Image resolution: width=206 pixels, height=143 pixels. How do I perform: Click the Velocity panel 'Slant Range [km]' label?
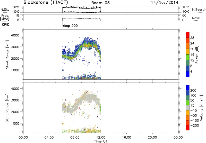pyautogui.click(x=7, y=108)
